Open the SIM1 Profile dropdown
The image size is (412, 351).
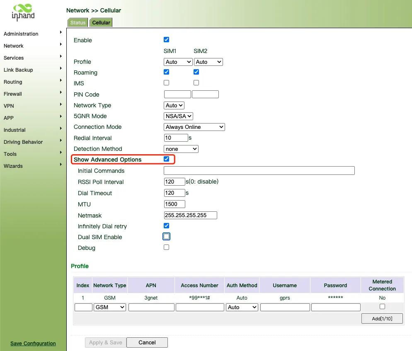pos(178,62)
